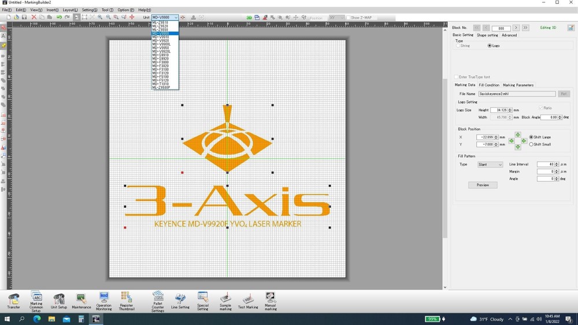
Task: Click the Preview button
Action: (483, 185)
